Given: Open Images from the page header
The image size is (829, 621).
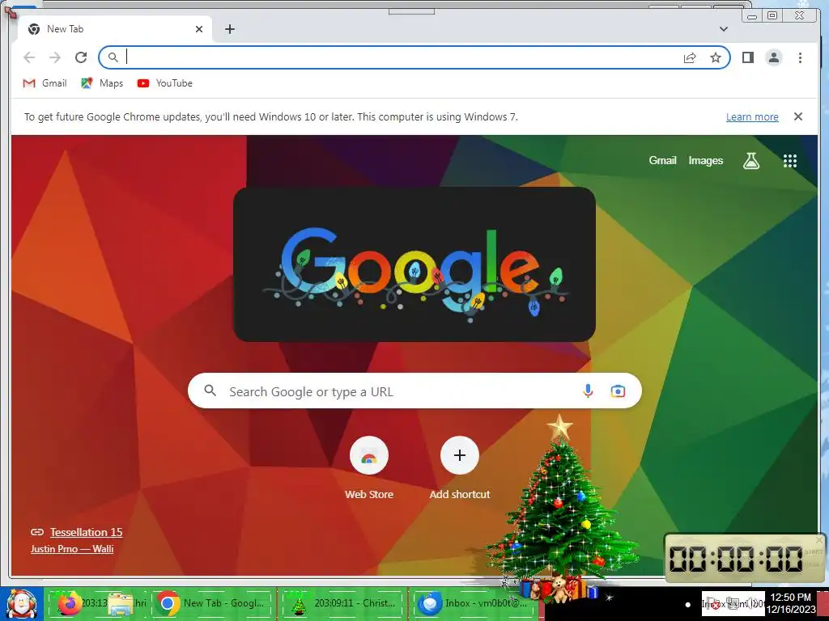Looking at the screenshot, I should tap(705, 161).
